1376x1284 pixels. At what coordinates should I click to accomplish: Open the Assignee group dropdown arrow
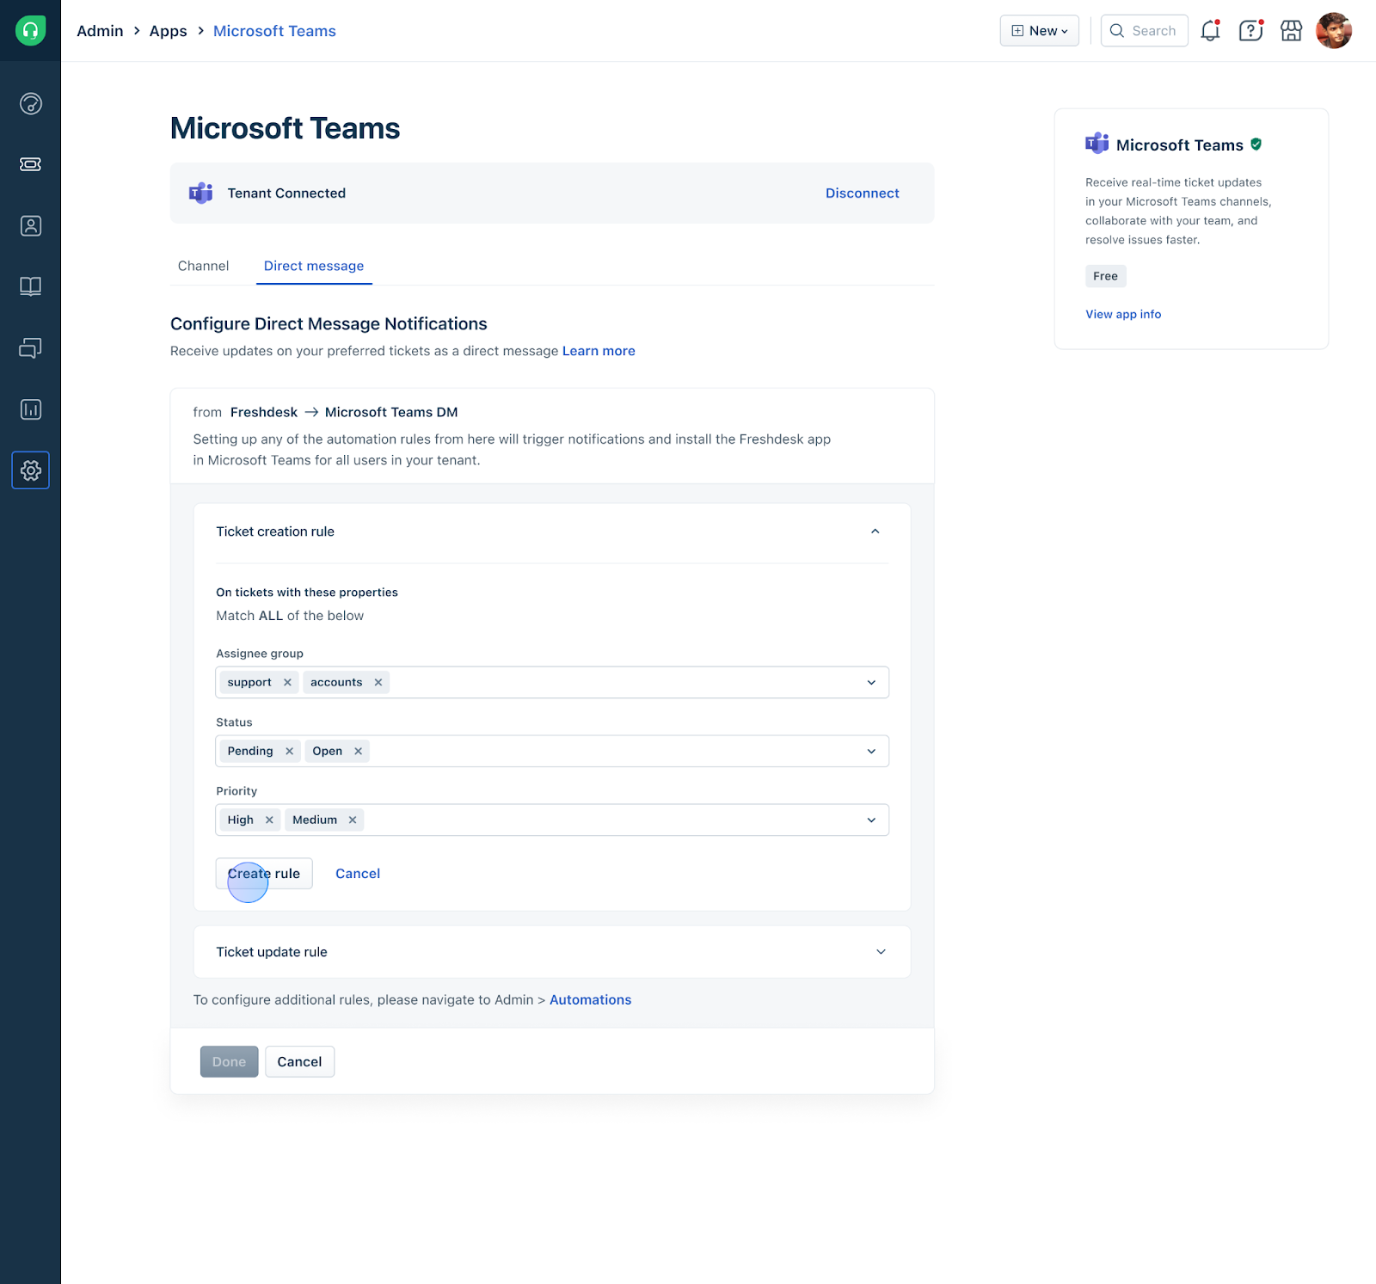[x=871, y=682]
